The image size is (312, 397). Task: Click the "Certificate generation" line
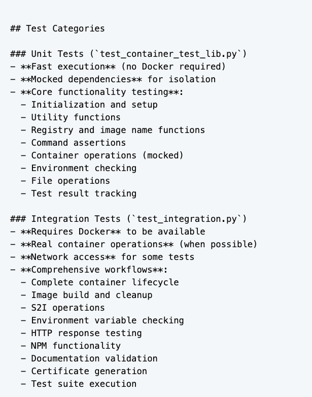pos(89,371)
